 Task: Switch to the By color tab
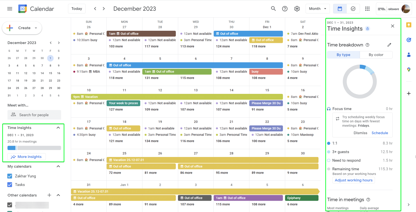376,54
